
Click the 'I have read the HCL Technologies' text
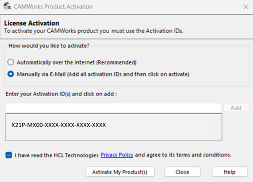coord(57,155)
